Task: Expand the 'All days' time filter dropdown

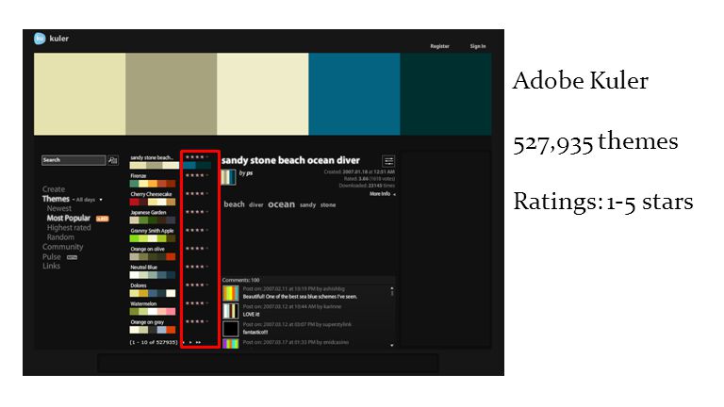Action: (x=101, y=200)
